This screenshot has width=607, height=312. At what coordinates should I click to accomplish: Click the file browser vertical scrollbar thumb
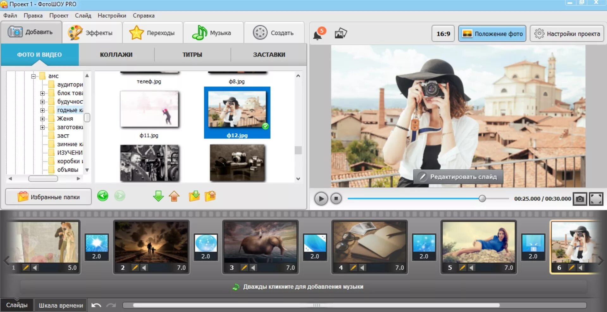298,150
